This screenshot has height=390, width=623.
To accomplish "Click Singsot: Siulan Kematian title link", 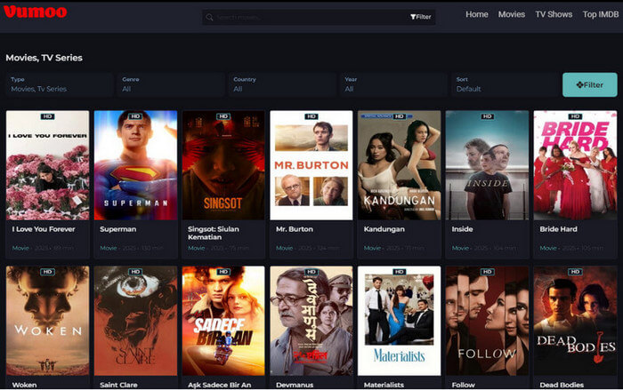I will [x=214, y=233].
